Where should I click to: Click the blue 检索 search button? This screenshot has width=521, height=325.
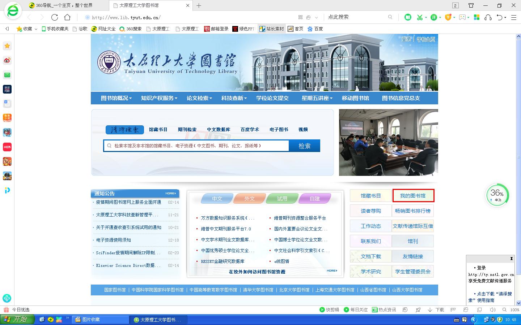tap(304, 146)
